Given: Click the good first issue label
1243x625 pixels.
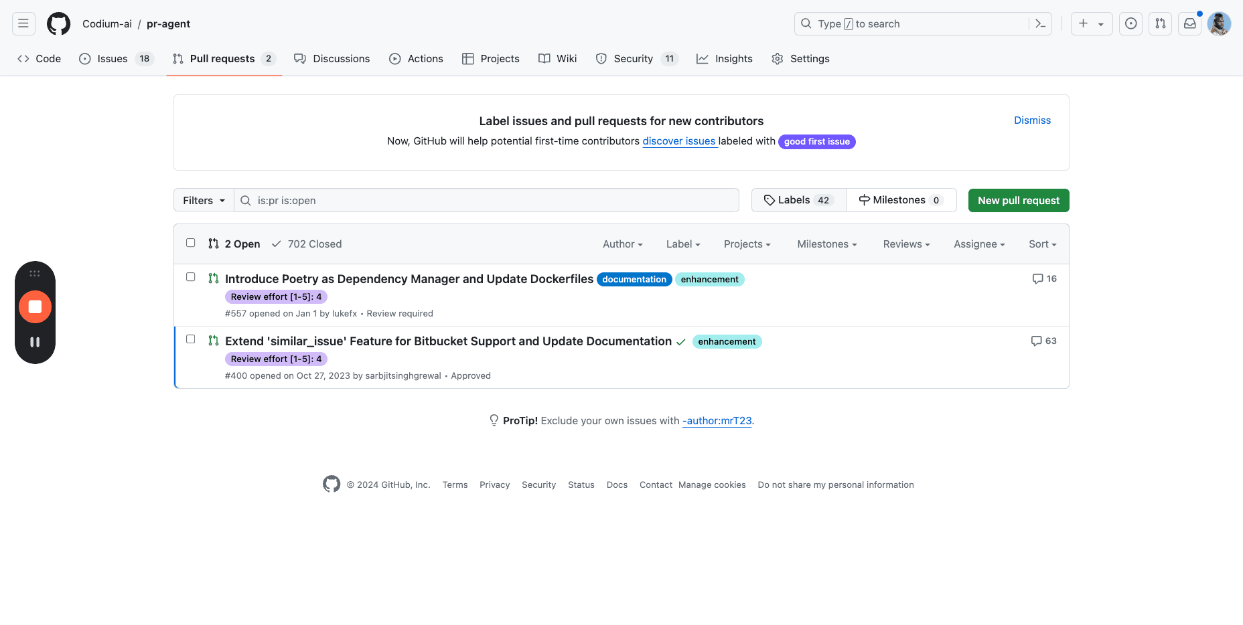Looking at the screenshot, I should [x=817, y=142].
